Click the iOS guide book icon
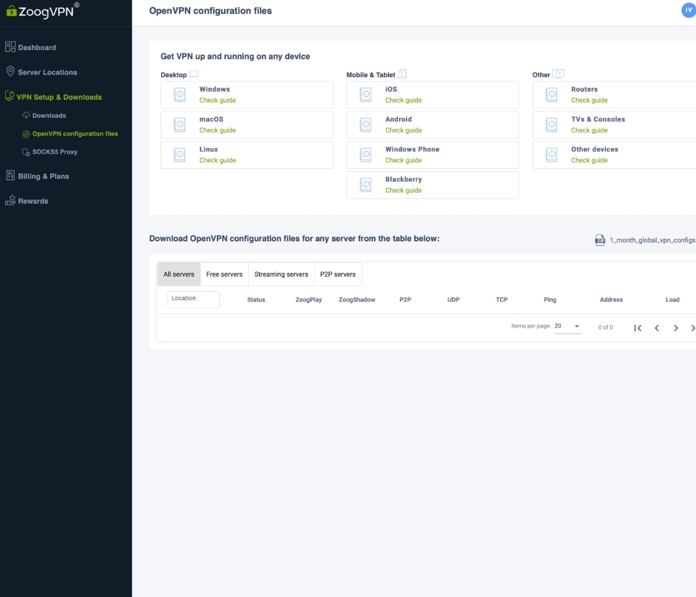This screenshot has height=597, width=696. pos(365,94)
